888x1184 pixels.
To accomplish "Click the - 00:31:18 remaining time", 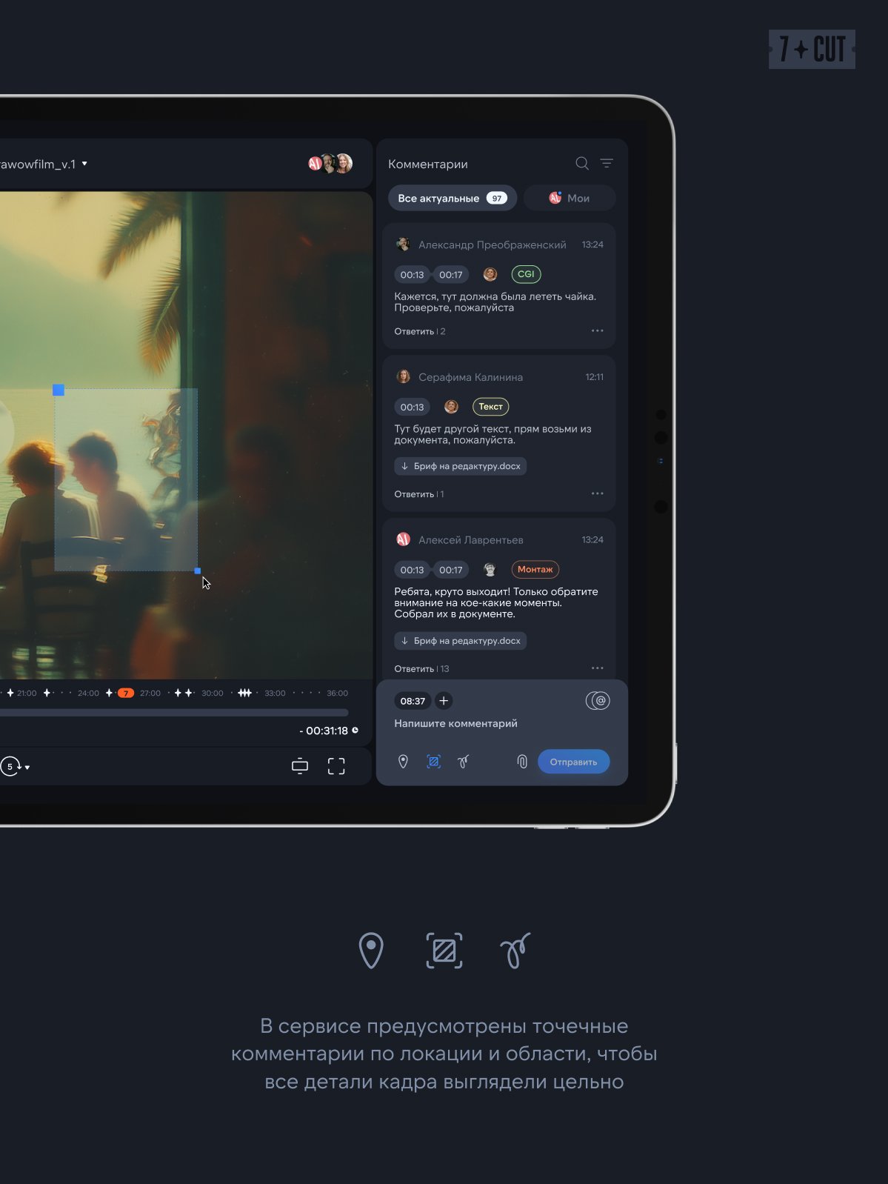I will [x=324, y=731].
